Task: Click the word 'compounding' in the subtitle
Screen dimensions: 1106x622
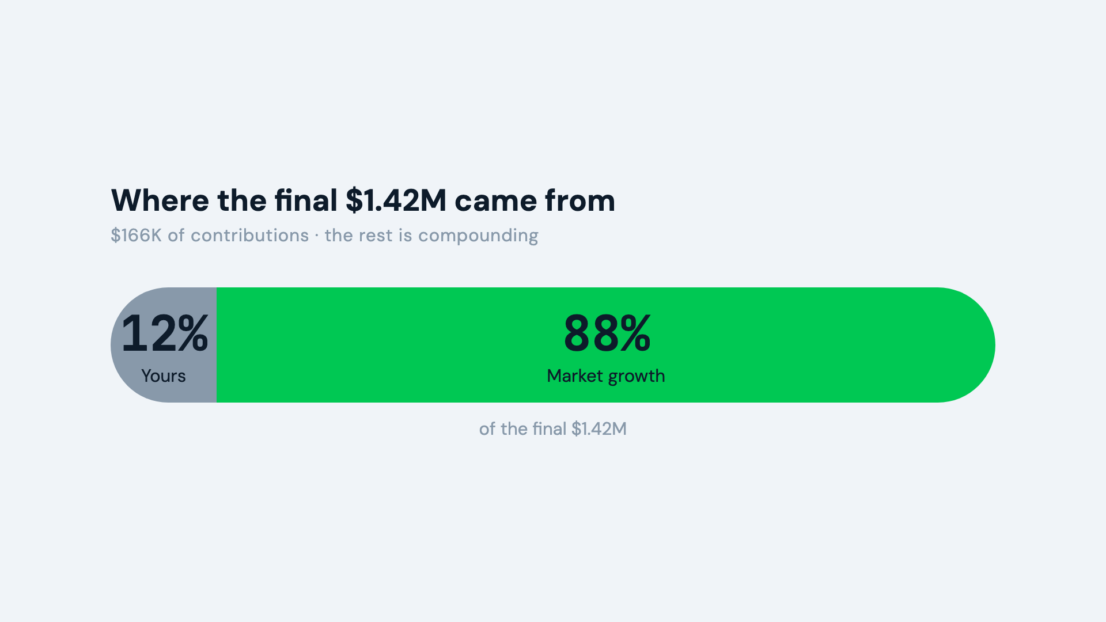Action: tap(478, 236)
